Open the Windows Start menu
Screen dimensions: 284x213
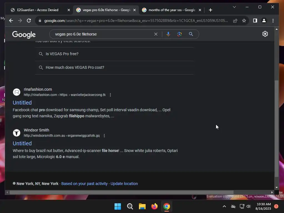118,206
